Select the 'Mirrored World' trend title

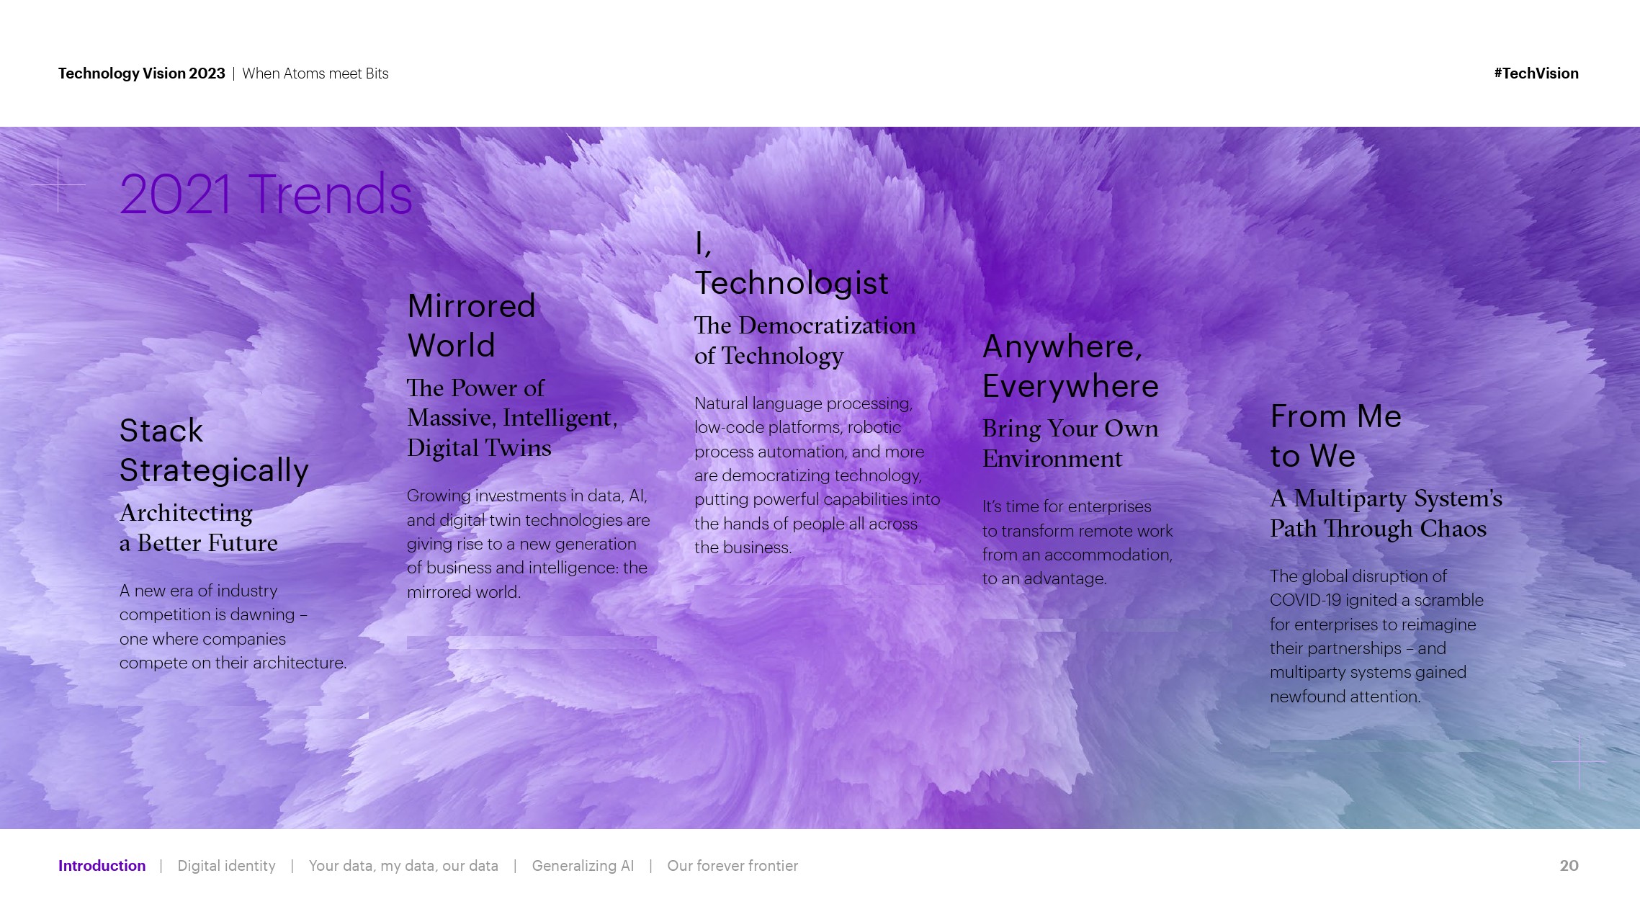click(471, 326)
